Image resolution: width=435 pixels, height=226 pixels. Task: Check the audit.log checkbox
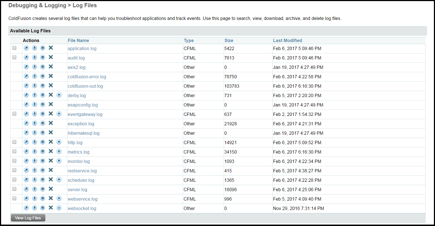point(14,57)
